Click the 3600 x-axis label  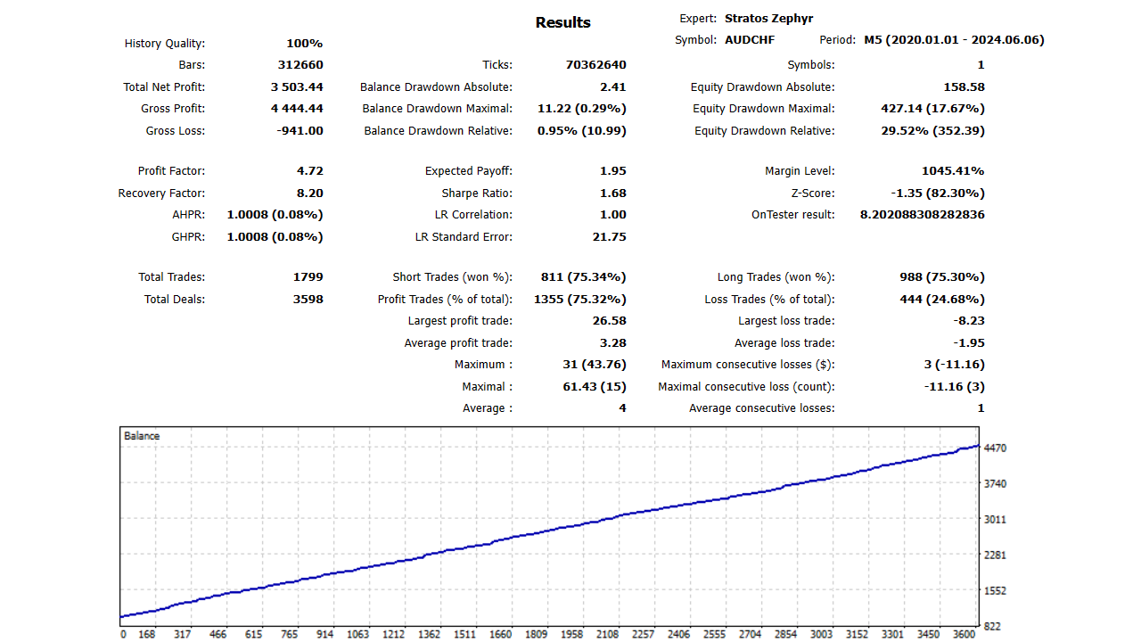(x=964, y=635)
